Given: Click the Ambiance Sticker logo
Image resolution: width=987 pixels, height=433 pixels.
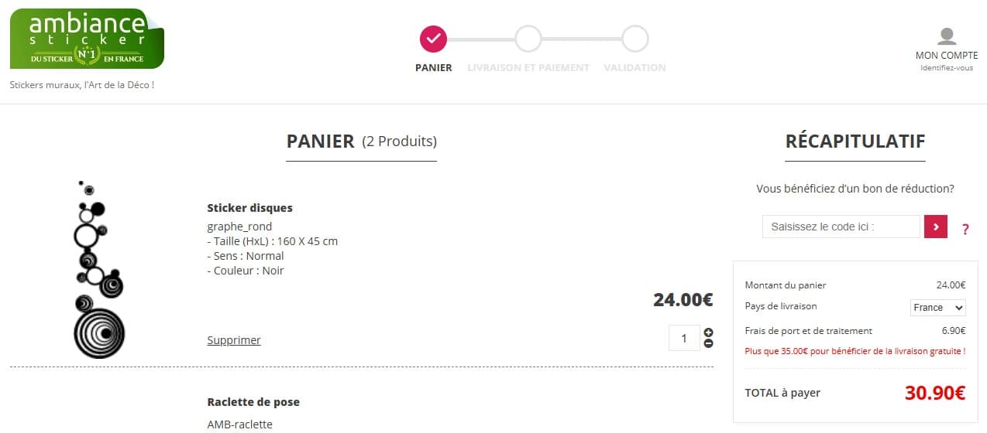Looking at the screenshot, I should pyautogui.click(x=87, y=39).
